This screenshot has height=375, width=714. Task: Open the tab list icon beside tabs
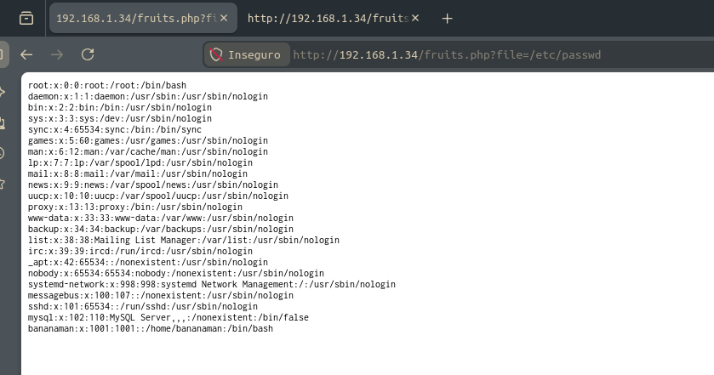tap(26, 18)
